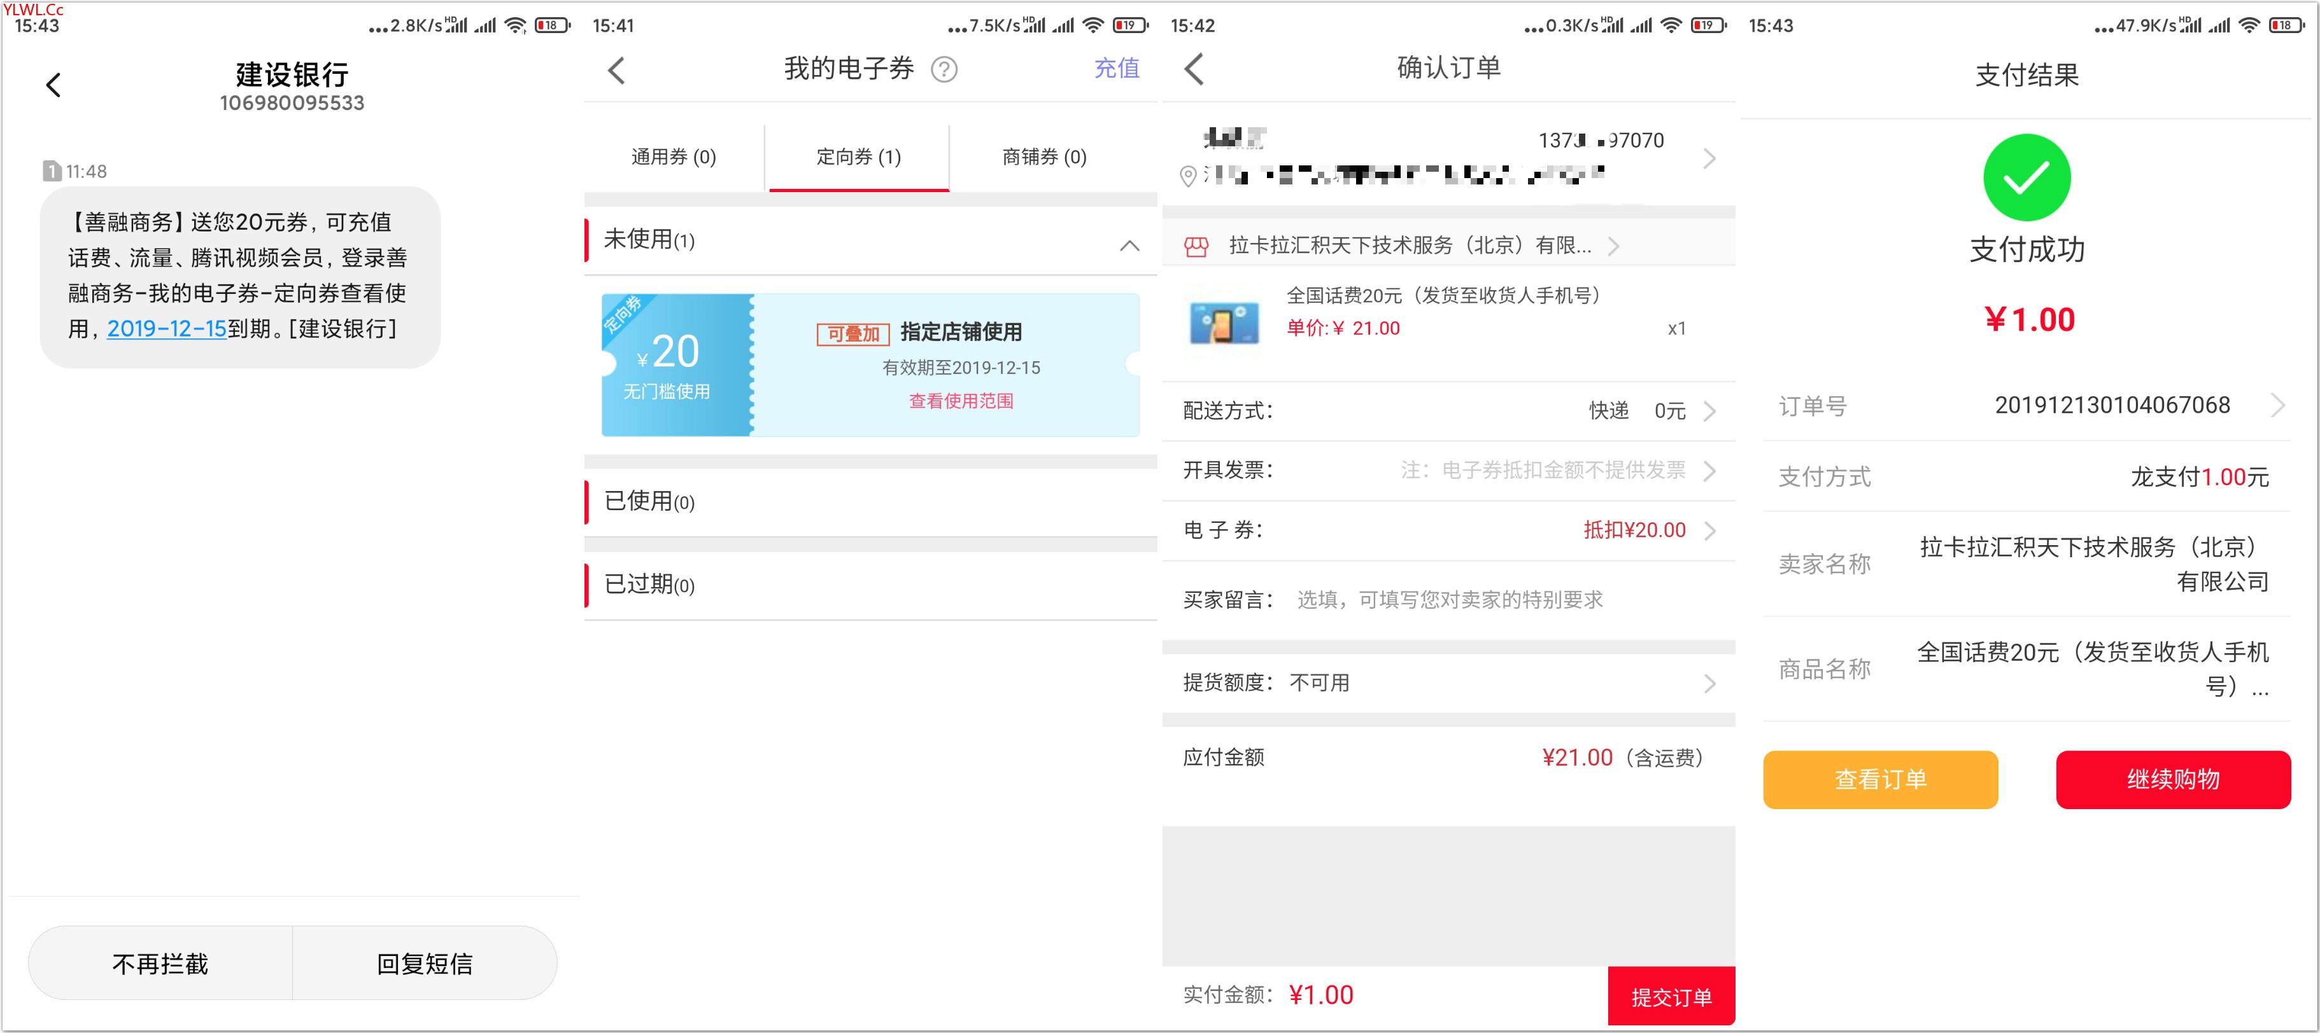Image resolution: width=2320 pixels, height=1033 pixels.
Task: Open delivery address chevron
Action: [x=1709, y=159]
